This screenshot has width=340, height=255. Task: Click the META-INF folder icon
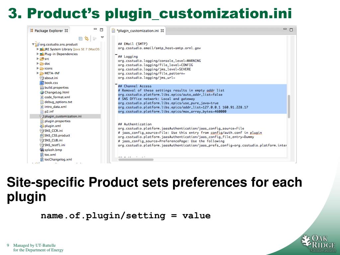[42, 73]
